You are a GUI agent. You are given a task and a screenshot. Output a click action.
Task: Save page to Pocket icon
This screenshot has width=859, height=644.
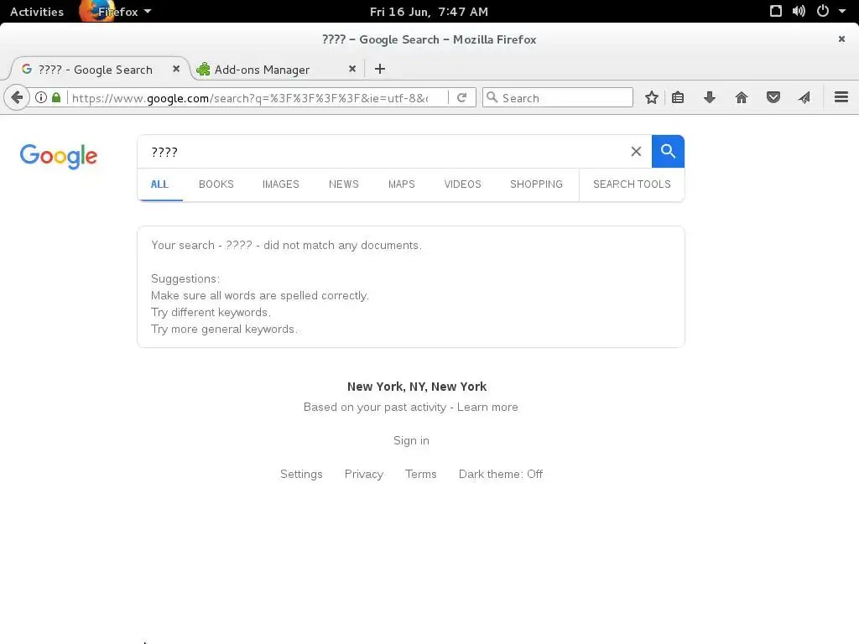pos(773,97)
